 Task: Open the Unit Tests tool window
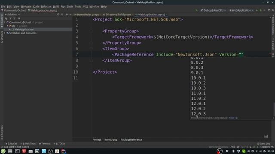click(x=28, y=144)
